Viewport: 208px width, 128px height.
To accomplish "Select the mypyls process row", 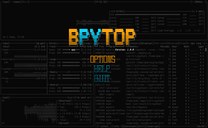I will 149,101.
